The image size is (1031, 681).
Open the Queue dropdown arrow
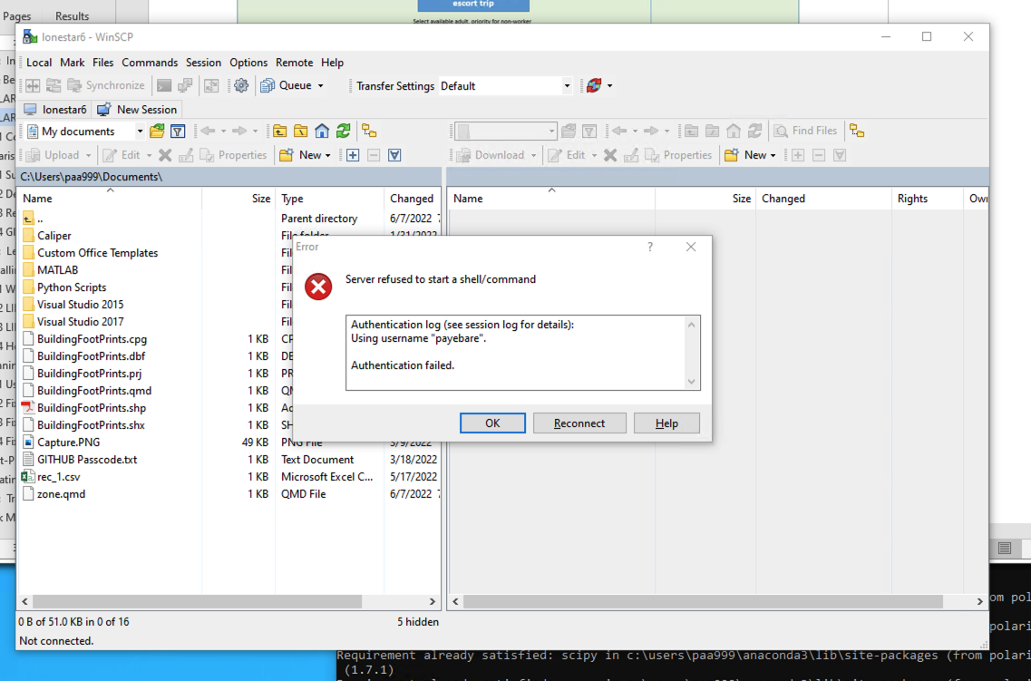point(320,86)
